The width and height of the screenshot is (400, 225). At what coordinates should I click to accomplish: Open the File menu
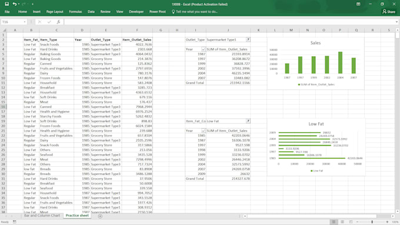(x=7, y=12)
